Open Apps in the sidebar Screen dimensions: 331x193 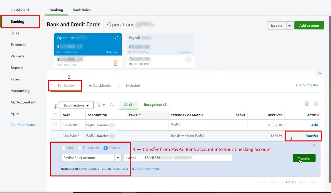click(x=15, y=114)
